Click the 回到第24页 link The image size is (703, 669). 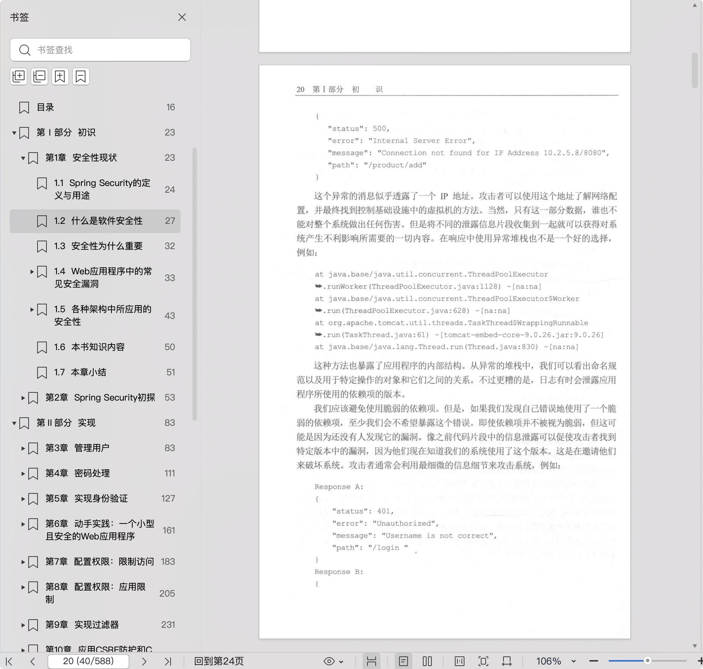pyautogui.click(x=219, y=661)
